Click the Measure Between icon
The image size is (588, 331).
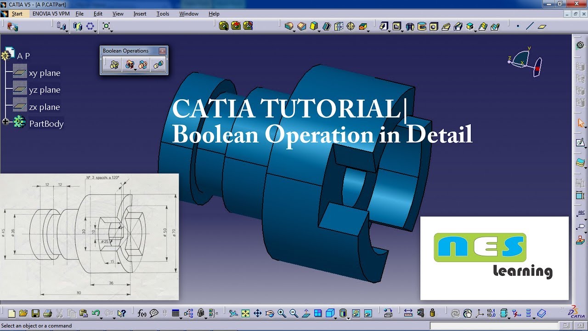[x=408, y=314]
